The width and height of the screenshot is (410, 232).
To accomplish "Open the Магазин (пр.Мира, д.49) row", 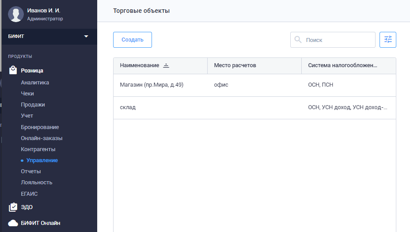I will [152, 85].
